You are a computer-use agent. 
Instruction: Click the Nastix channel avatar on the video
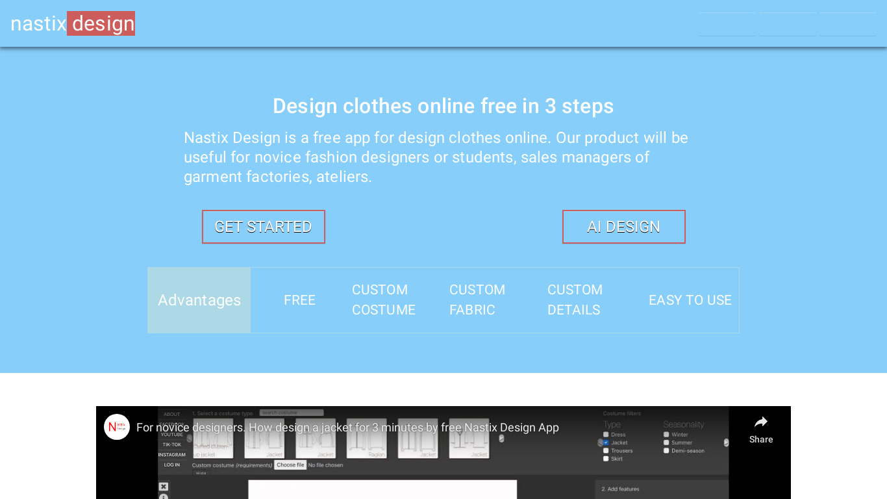click(x=117, y=427)
